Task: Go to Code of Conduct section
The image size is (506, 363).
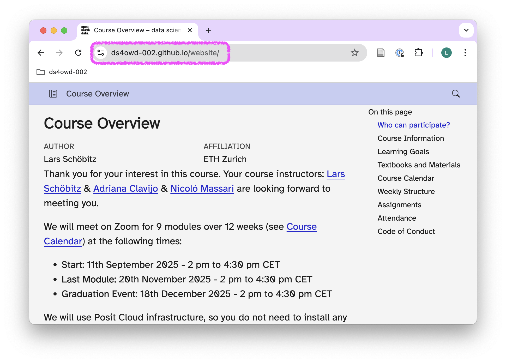Action: pyautogui.click(x=406, y=231)
